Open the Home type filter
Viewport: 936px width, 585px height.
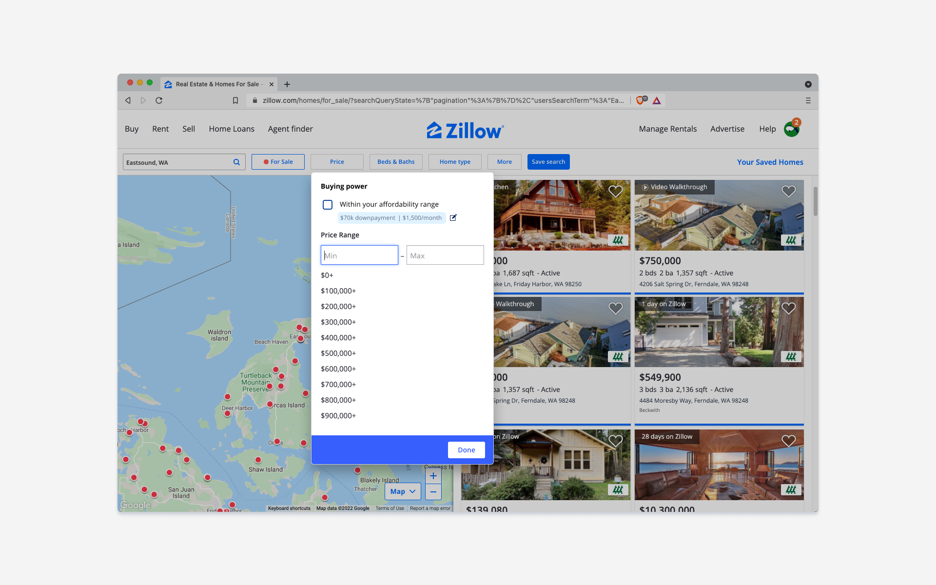click(455, 162)
